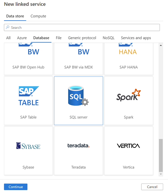
Task: Filter connectors by NoSQL
Action: pos(108,38)
